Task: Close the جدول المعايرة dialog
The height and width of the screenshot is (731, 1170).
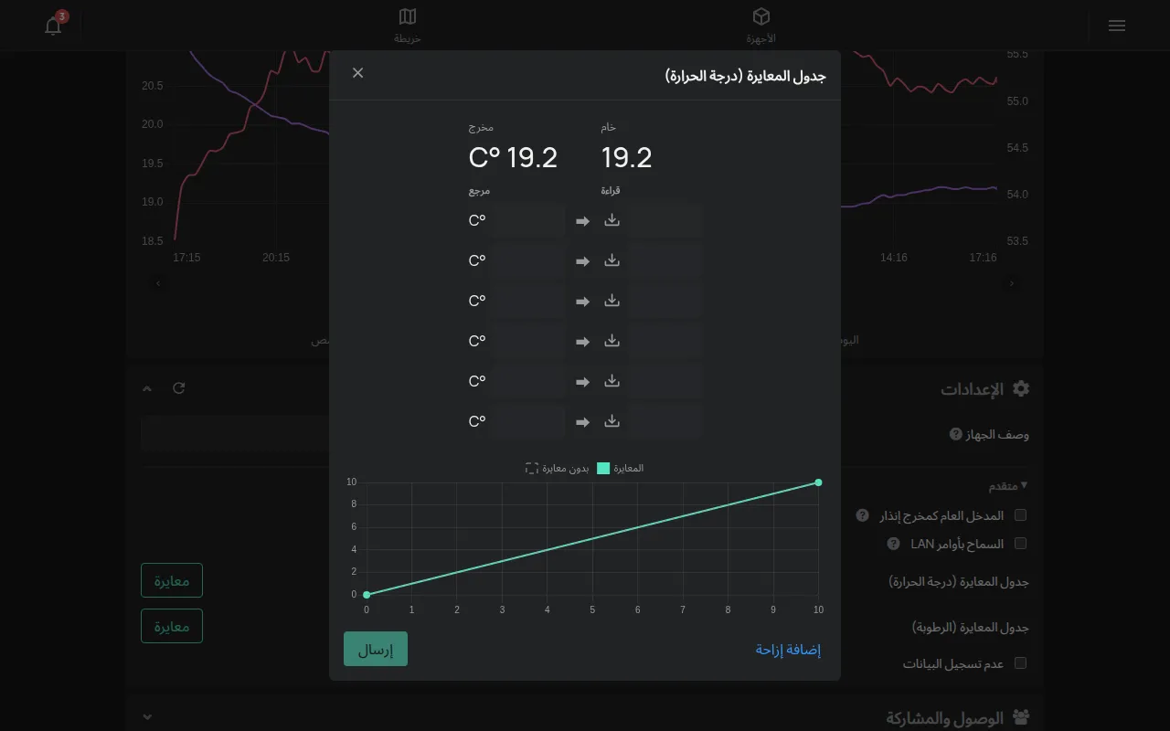Action: pos(357,73)
